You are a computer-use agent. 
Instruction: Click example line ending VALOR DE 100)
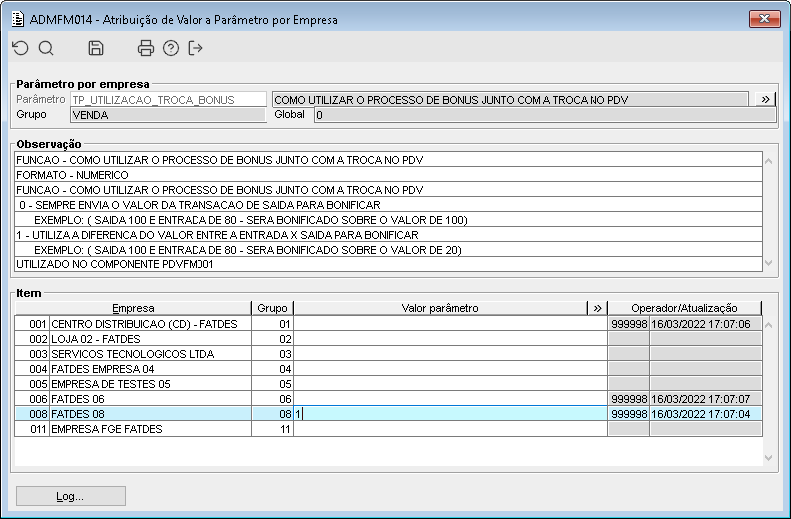click(388, 220)
